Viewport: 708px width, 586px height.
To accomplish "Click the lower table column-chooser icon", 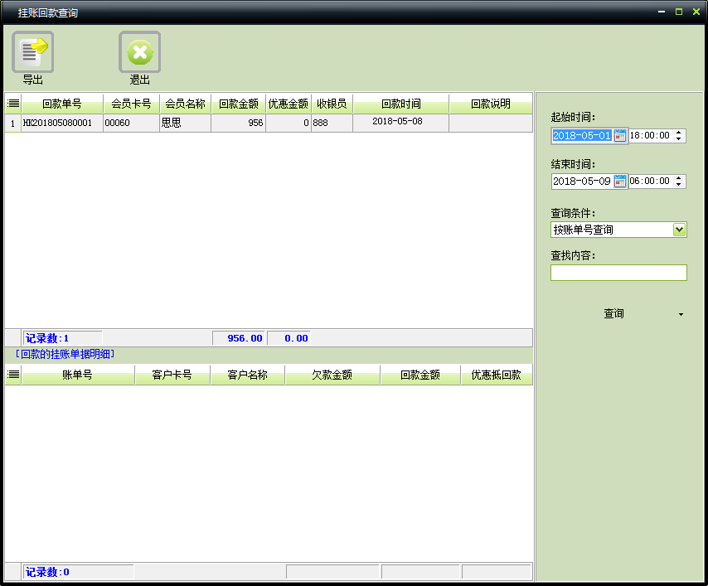I will click(x=13, y=375).
